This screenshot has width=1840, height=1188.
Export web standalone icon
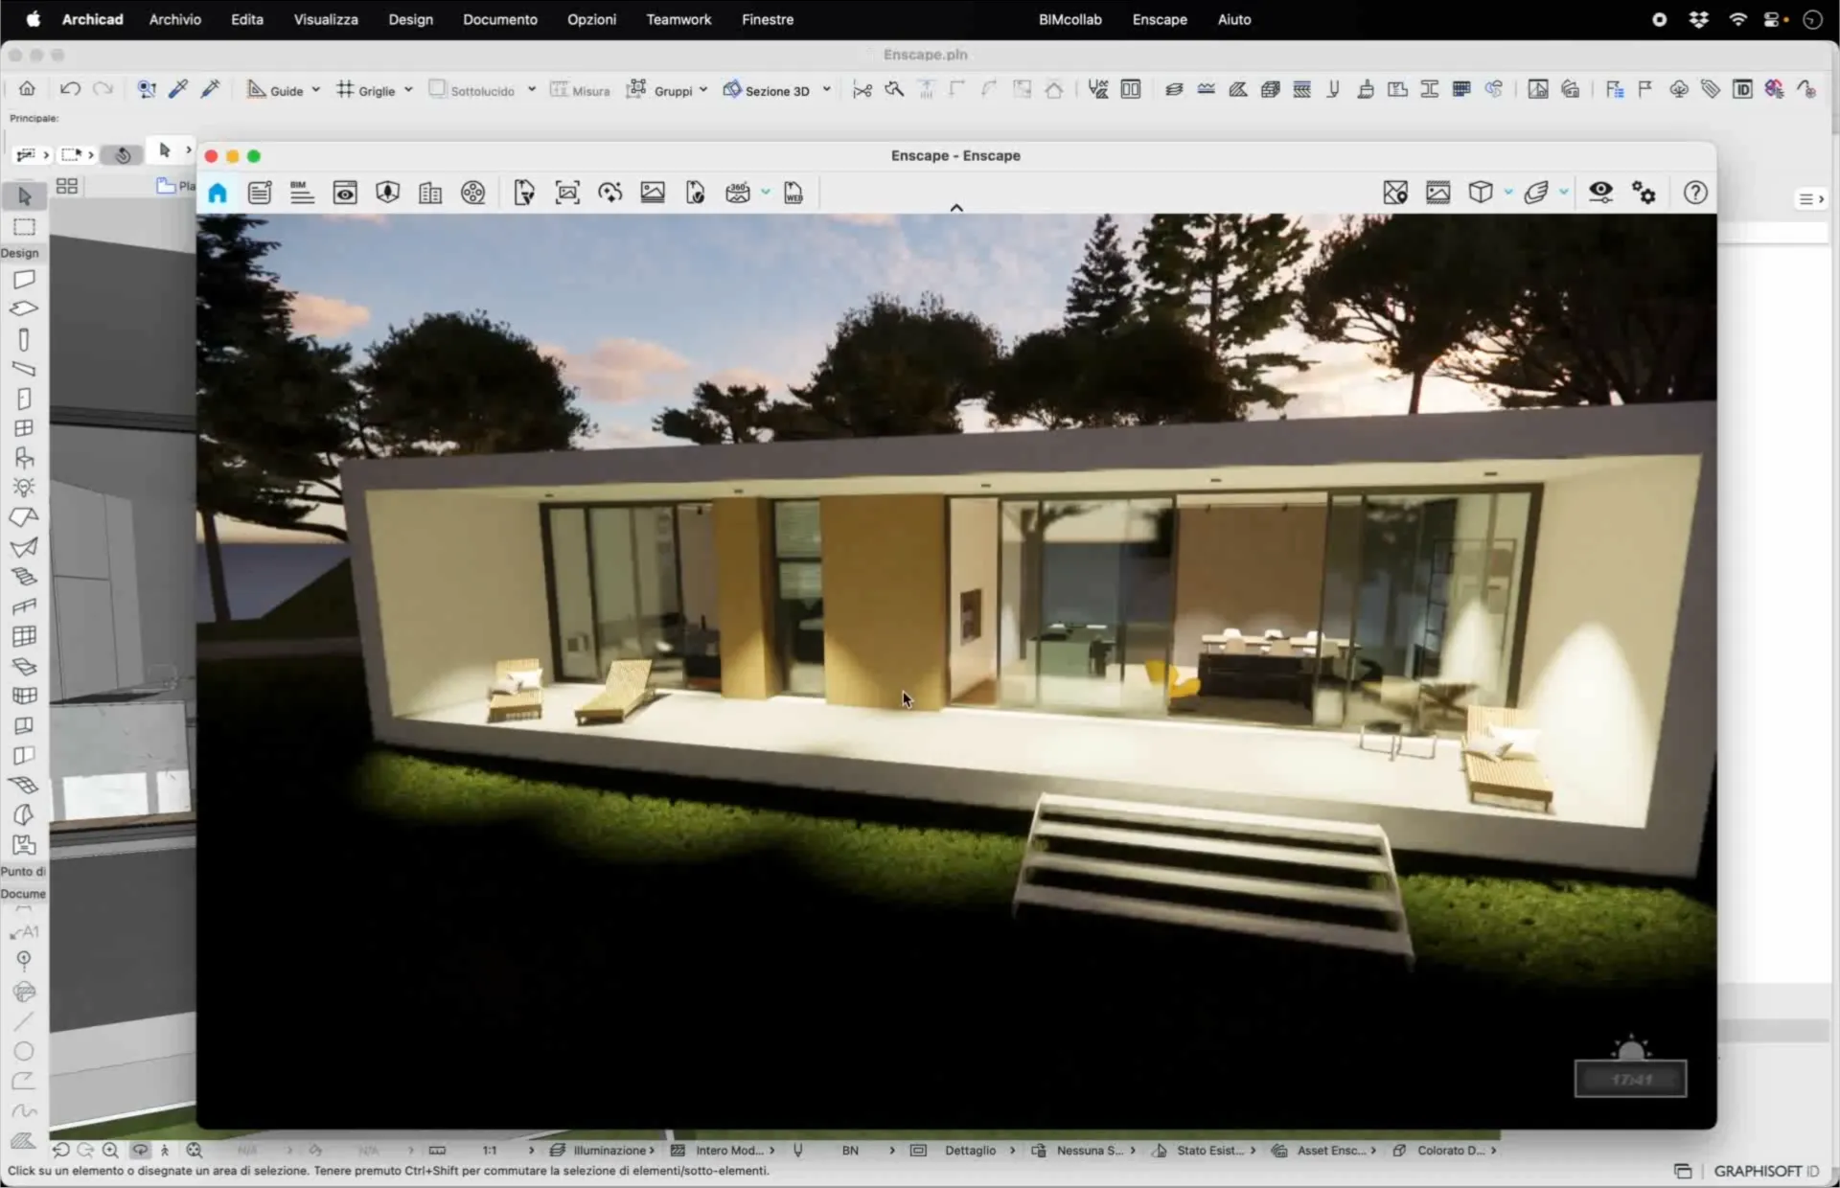point(793,193)
